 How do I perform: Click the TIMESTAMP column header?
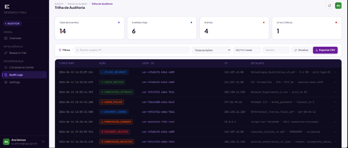tap(66, 63)
